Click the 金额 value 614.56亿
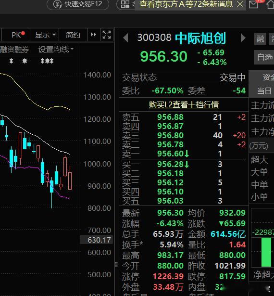 (228, 234)
